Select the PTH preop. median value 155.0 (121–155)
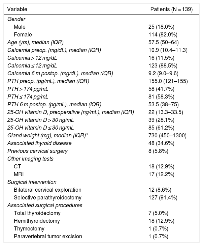The width and height of the screenshot is (203, 246). tap(168, 81)
